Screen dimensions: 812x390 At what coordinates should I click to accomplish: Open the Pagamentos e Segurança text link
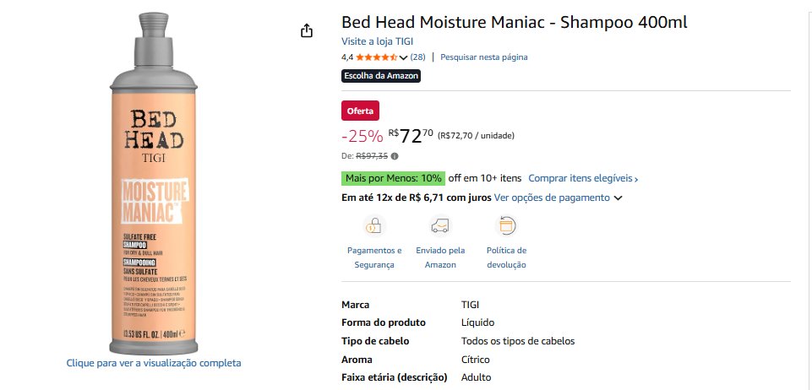(x=374, y=257)
